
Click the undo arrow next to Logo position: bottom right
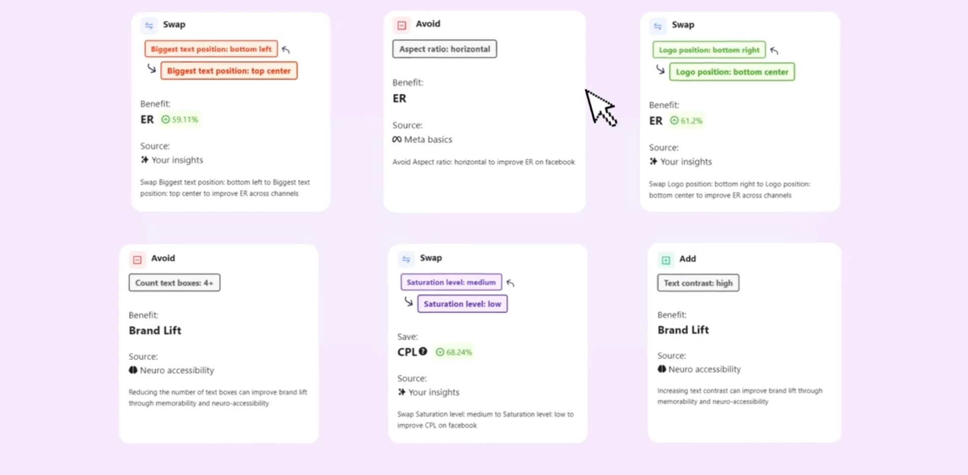(x=774, y=50)
